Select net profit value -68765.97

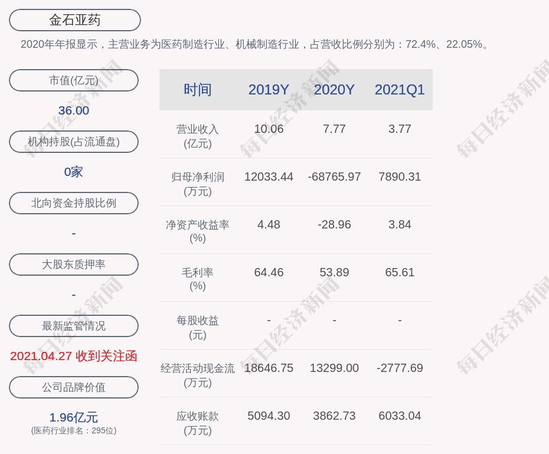[334, 177]
